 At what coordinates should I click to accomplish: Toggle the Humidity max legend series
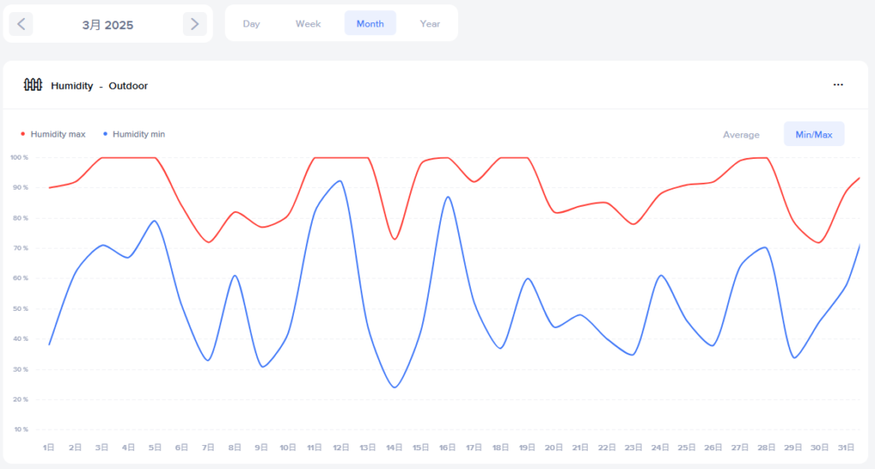coord(57,134)
